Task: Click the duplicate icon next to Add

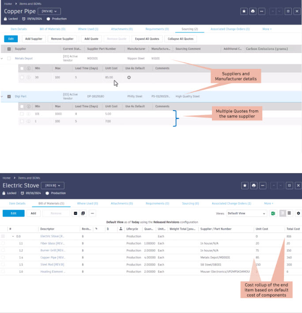Action: [83, 214]
